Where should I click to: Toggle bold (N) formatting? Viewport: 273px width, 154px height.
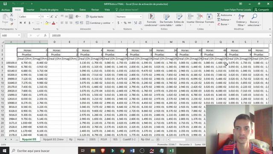tap(21, 23)
